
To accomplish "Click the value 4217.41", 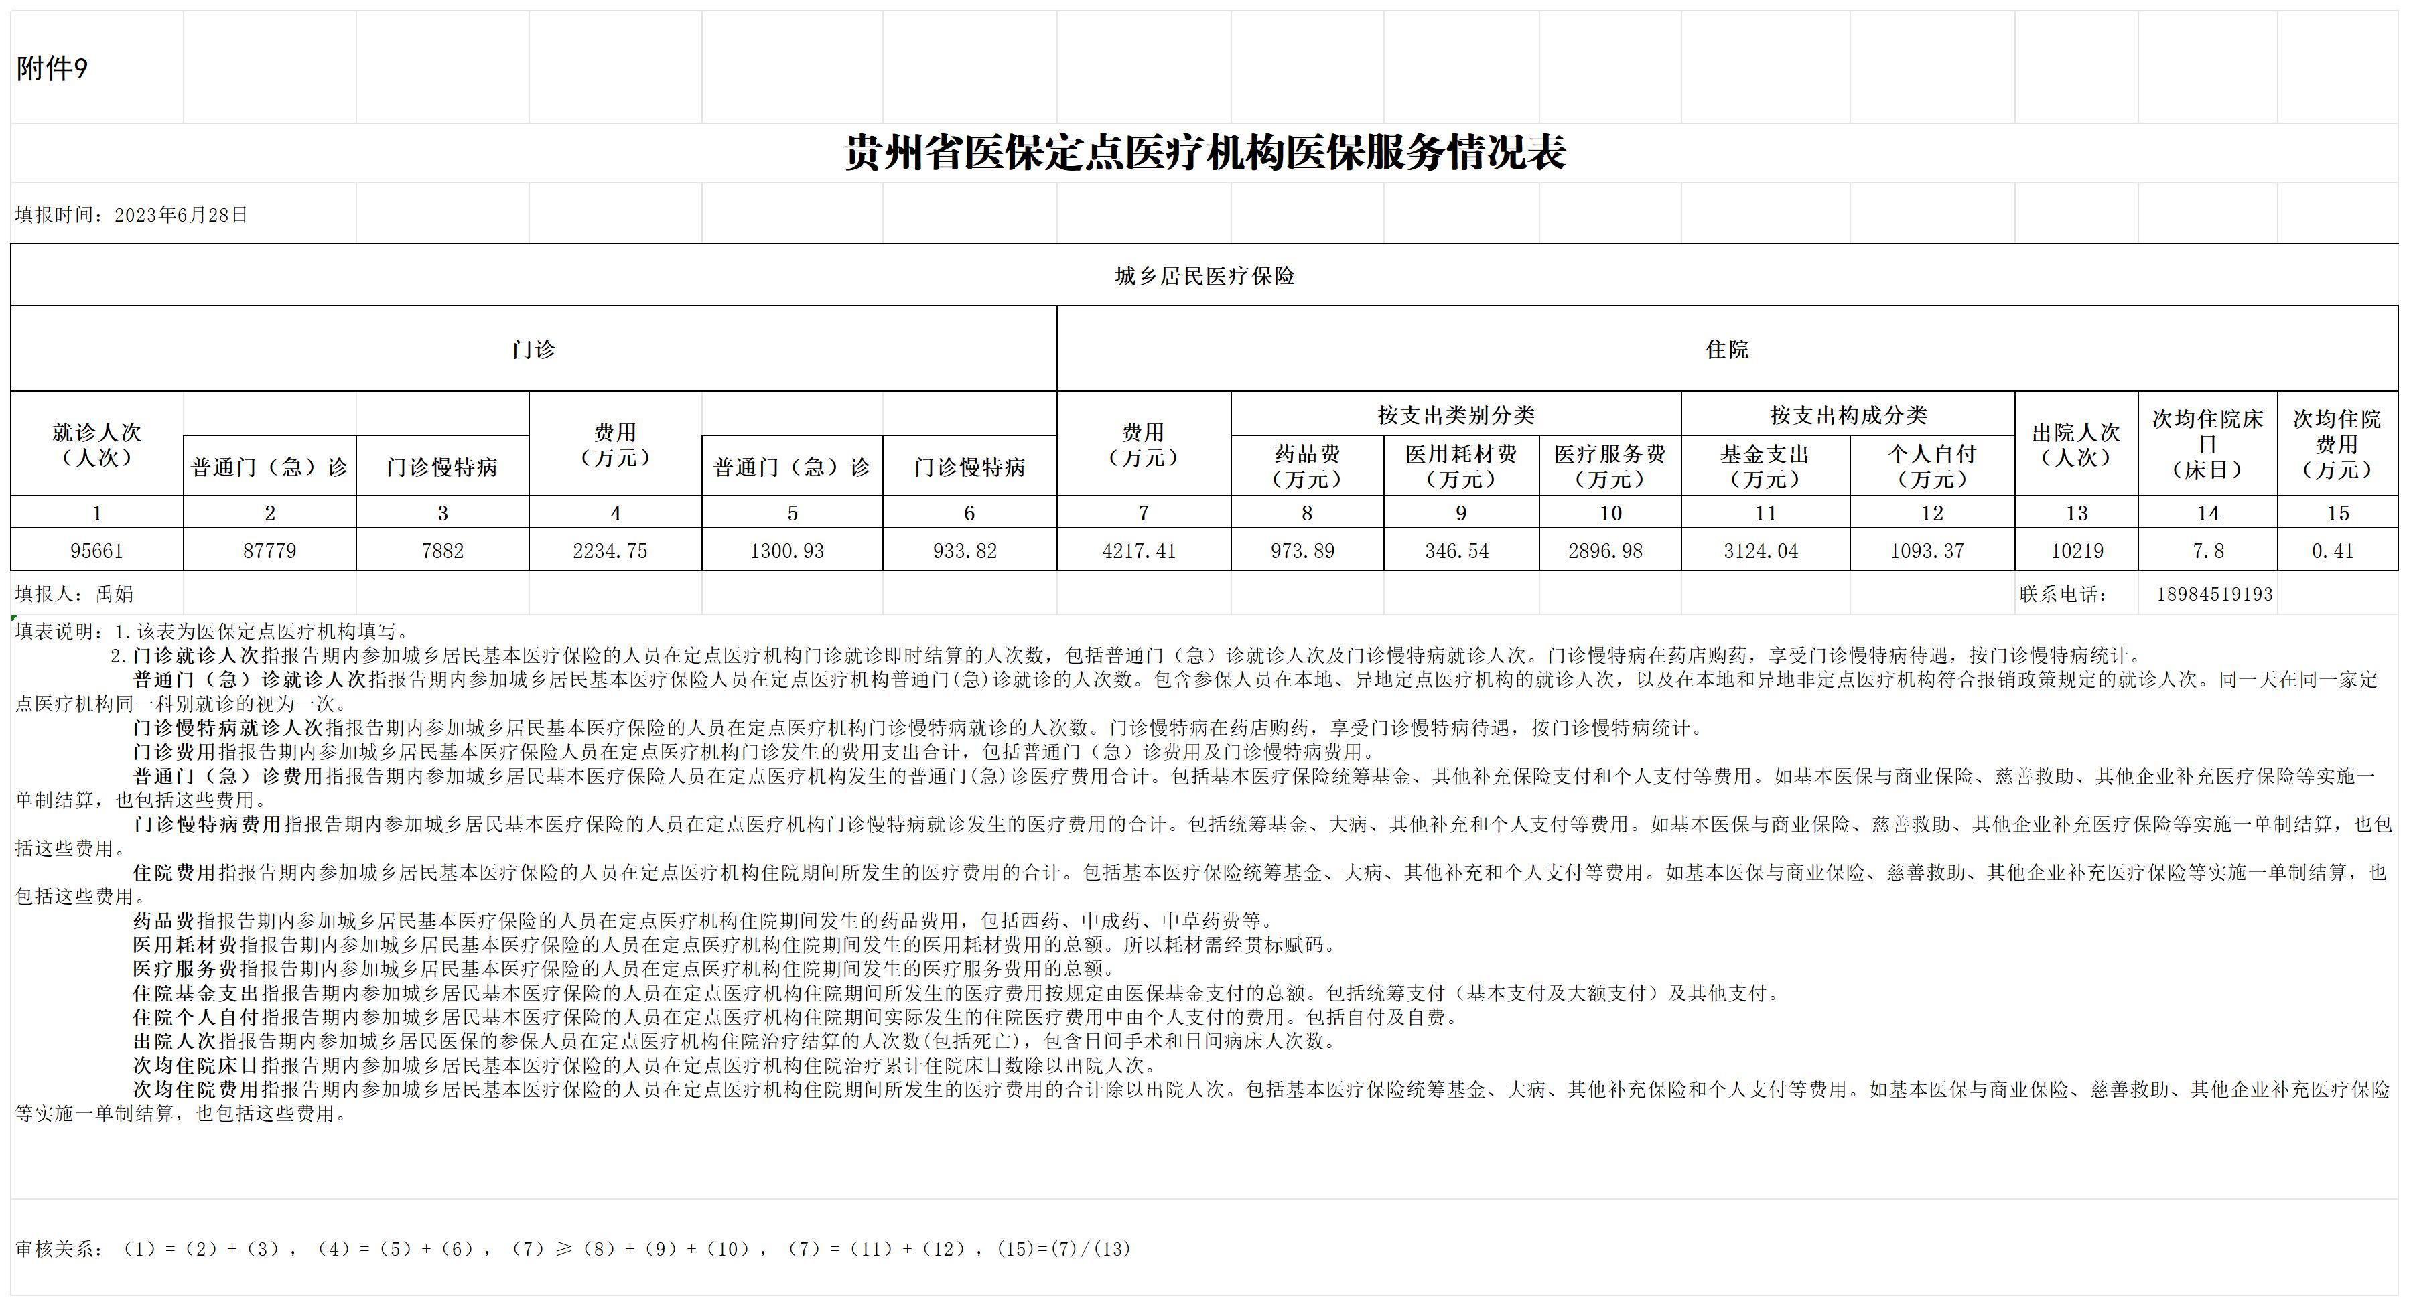I will point(1139,551).
